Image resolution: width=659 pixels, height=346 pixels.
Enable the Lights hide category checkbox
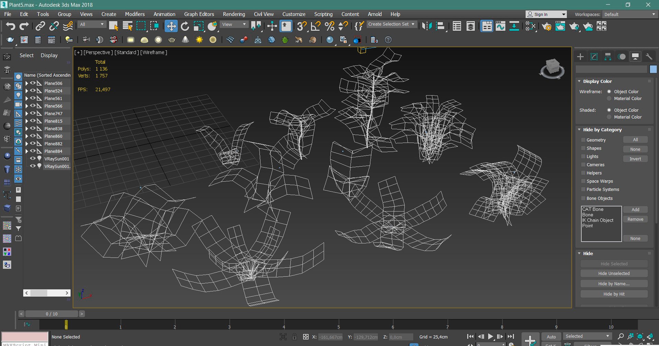pos(583,156)
